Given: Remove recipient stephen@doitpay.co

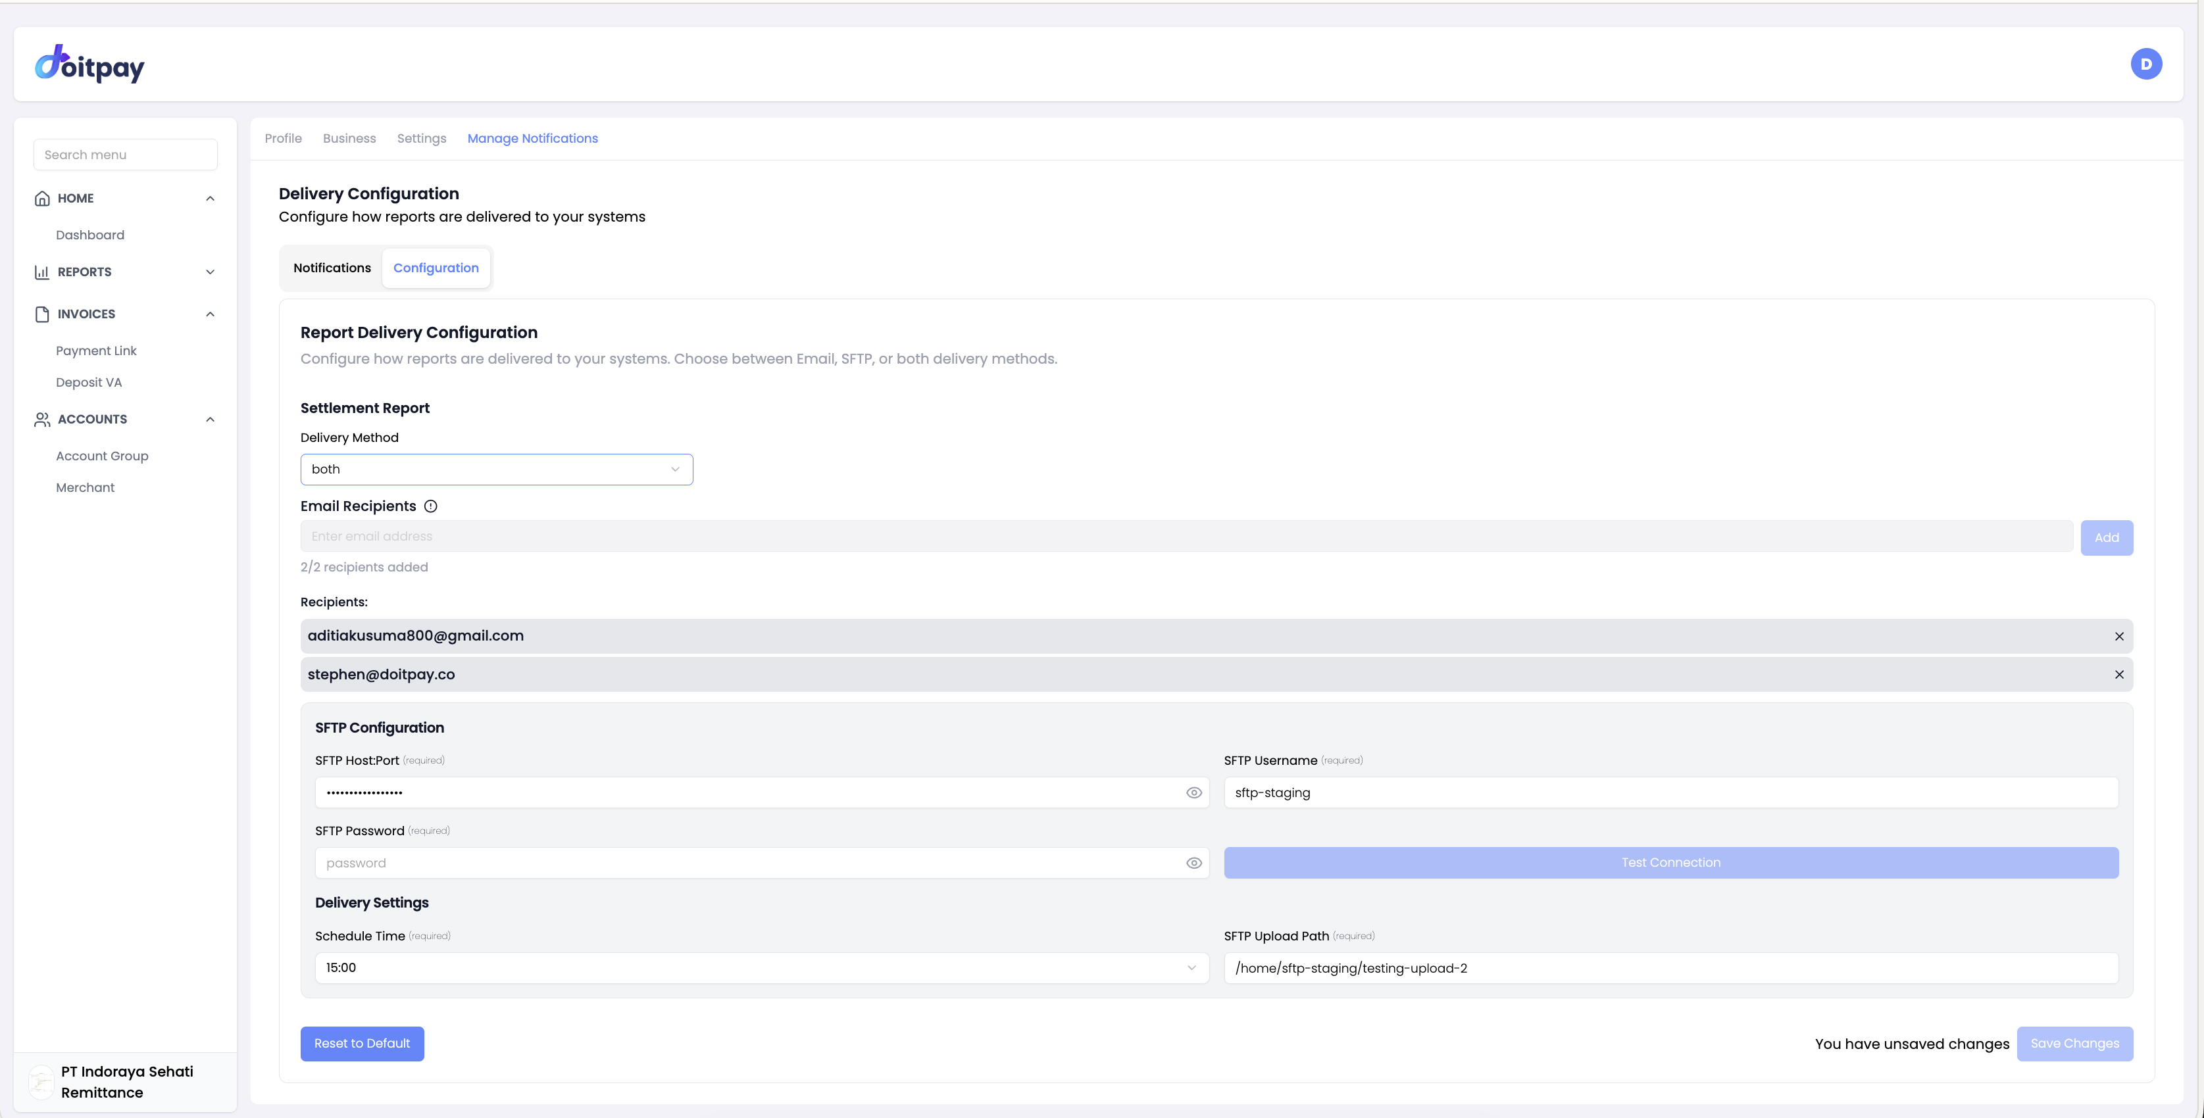Looking at the screenshot, I should [x=2119, y=675].
